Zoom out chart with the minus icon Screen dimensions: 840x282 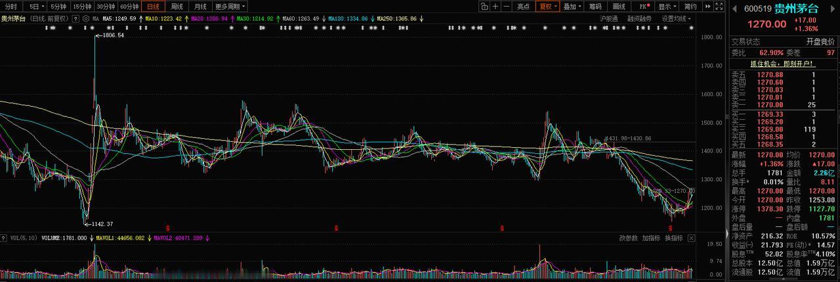tap(506, 6)
